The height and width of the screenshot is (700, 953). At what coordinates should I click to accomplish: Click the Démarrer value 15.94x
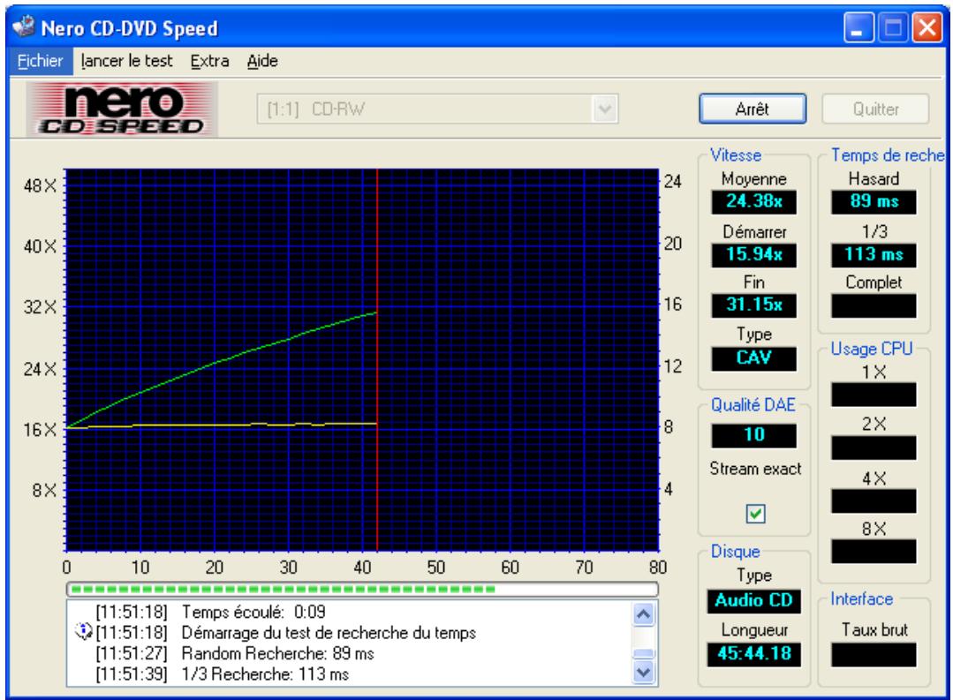click(x=753, y=254)
